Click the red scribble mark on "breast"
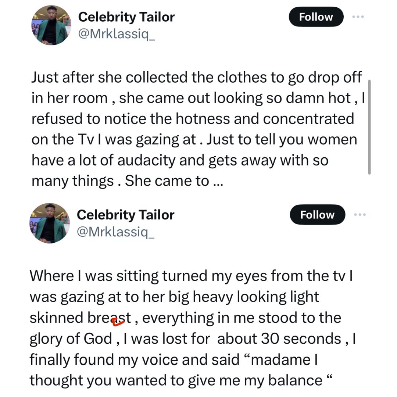 [x=118, y=322]
